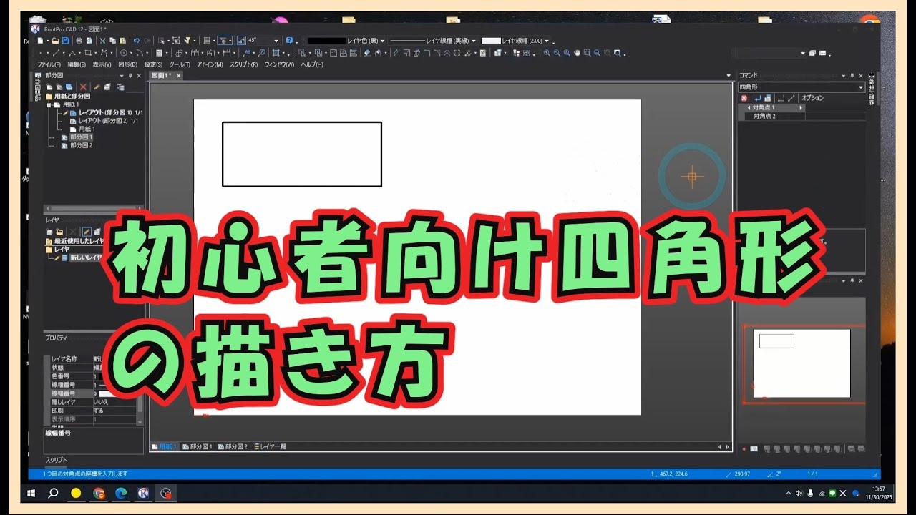
Task: Open the レイヤ線種 (実線) line type dropdown
Action: pyautogui.click(x=474, y=41)
